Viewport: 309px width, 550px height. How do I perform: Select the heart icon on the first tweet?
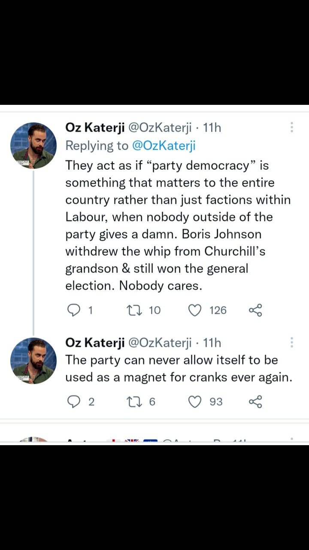[195, 310]
